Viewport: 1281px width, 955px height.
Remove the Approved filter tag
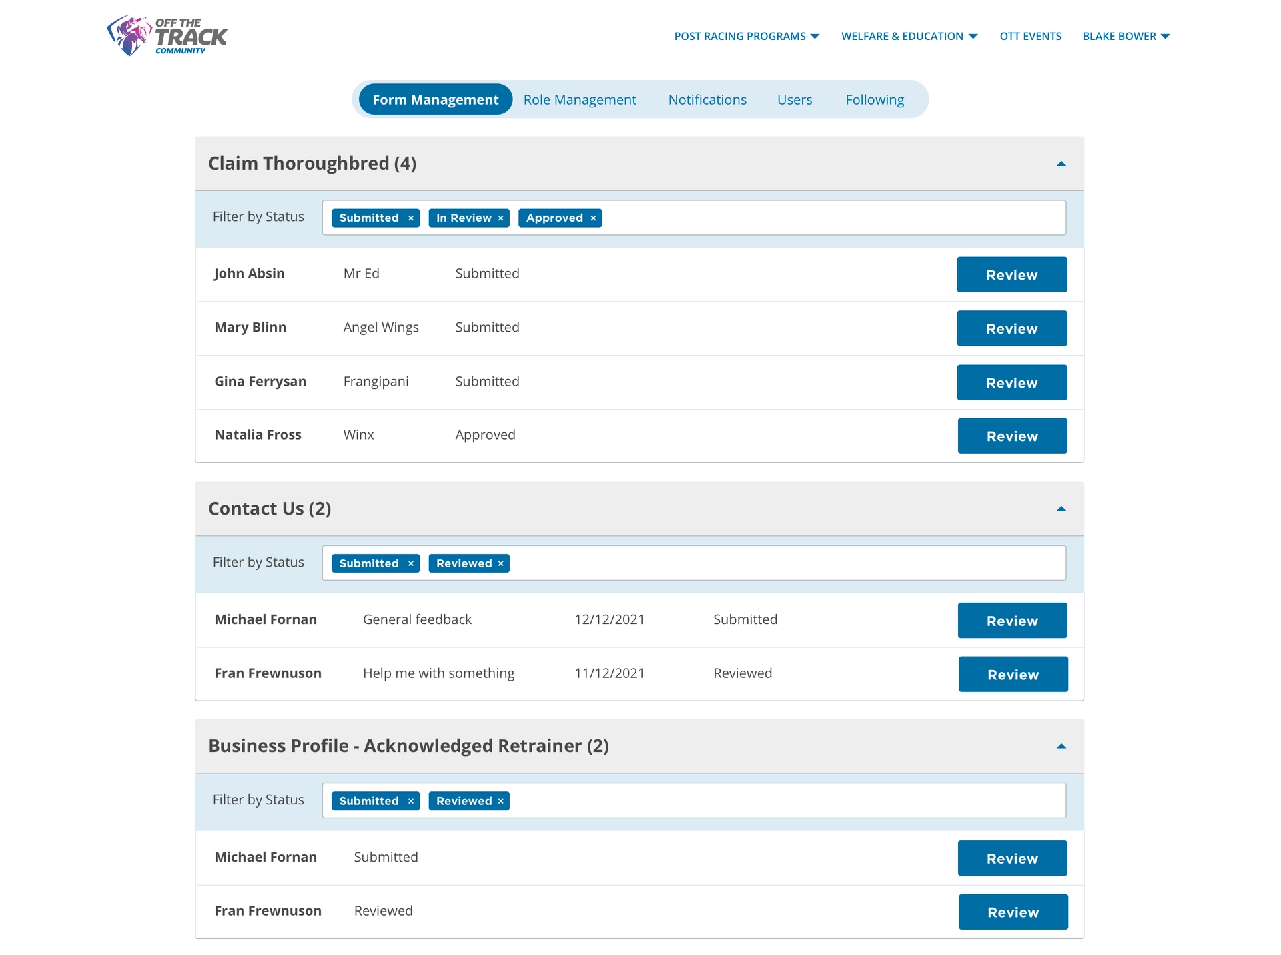[x=593, y=218]
